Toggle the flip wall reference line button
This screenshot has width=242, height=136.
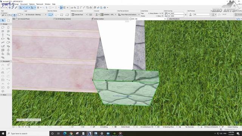[91, 15]
